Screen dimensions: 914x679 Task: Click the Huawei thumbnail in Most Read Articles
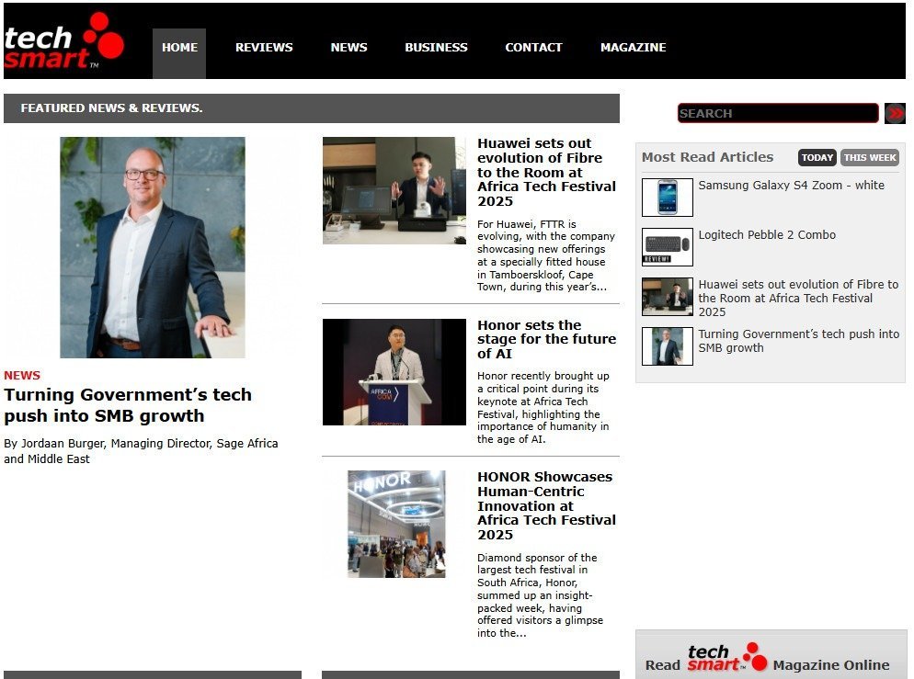(x=668, y=297)
